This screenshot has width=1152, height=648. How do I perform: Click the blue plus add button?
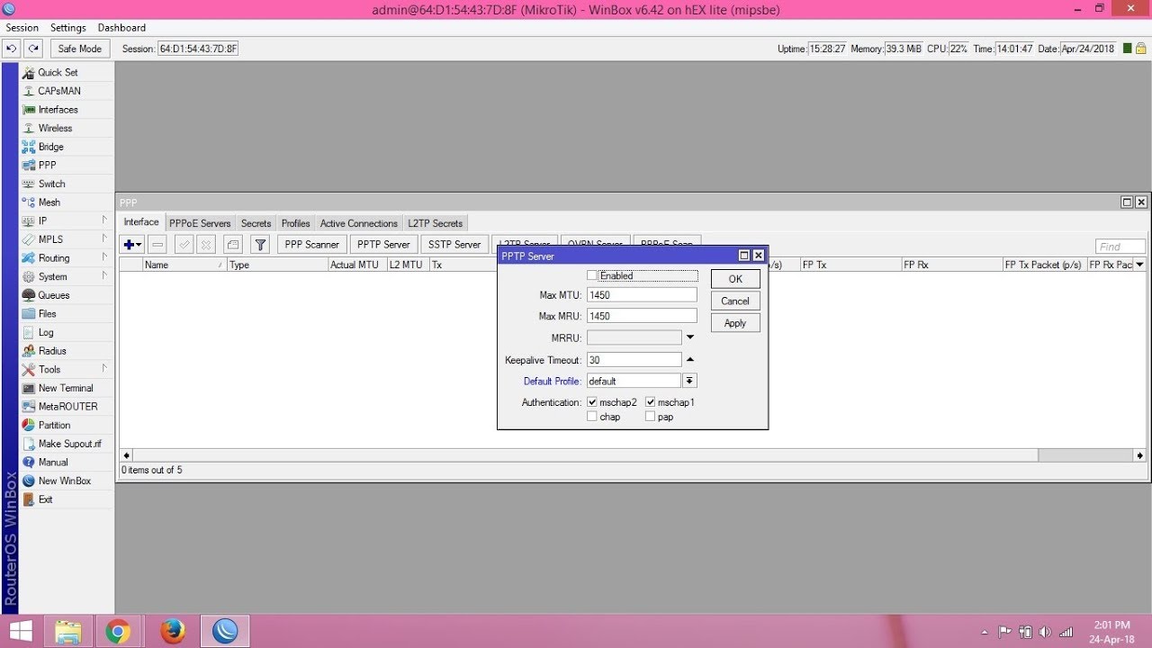click(131, 244)
